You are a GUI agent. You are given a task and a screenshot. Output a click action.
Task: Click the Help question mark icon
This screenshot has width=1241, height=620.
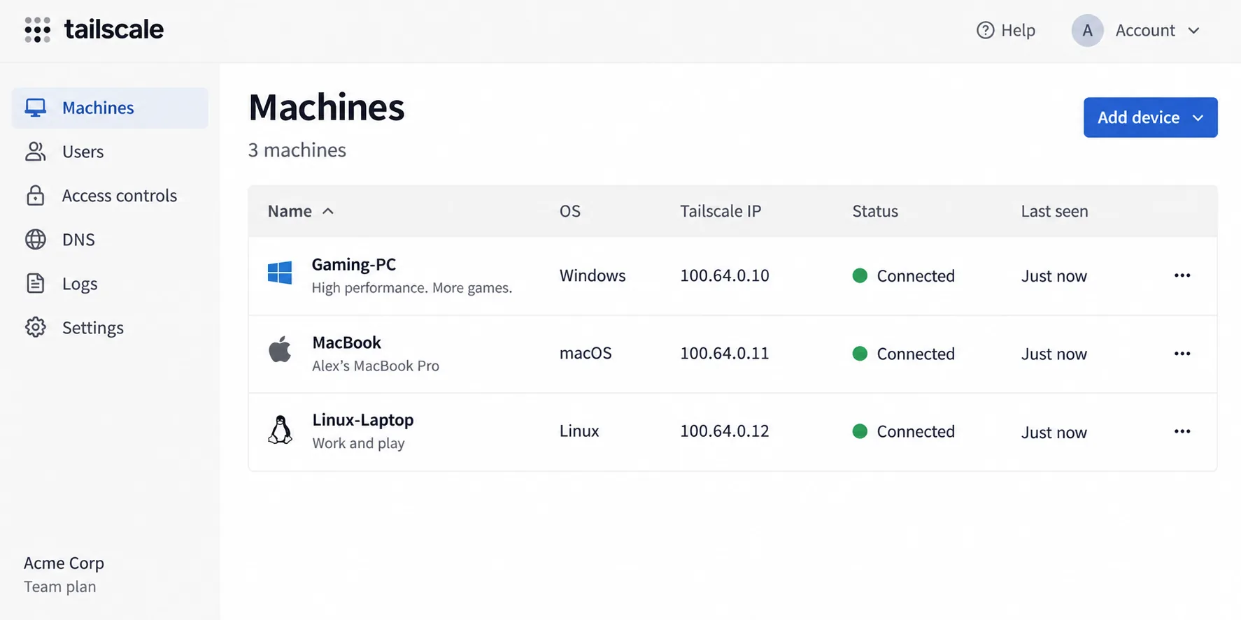985,30
